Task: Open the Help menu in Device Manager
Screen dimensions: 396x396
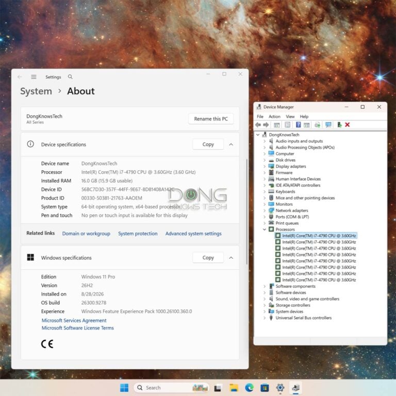Action: (x=304, y=117)
